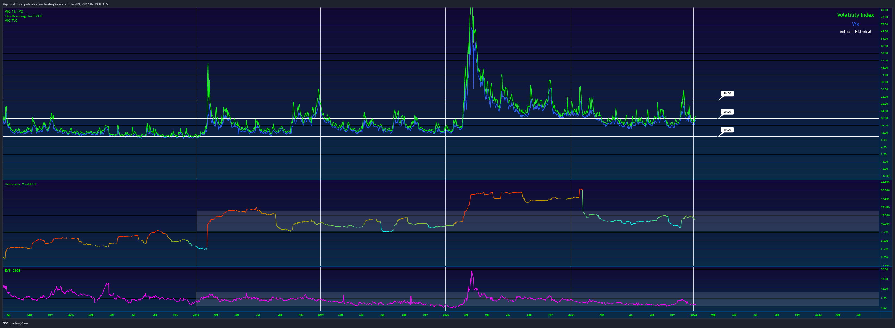Click the publication header 'VapeundTrade published on TradingView.com'

tap(36, 4)
